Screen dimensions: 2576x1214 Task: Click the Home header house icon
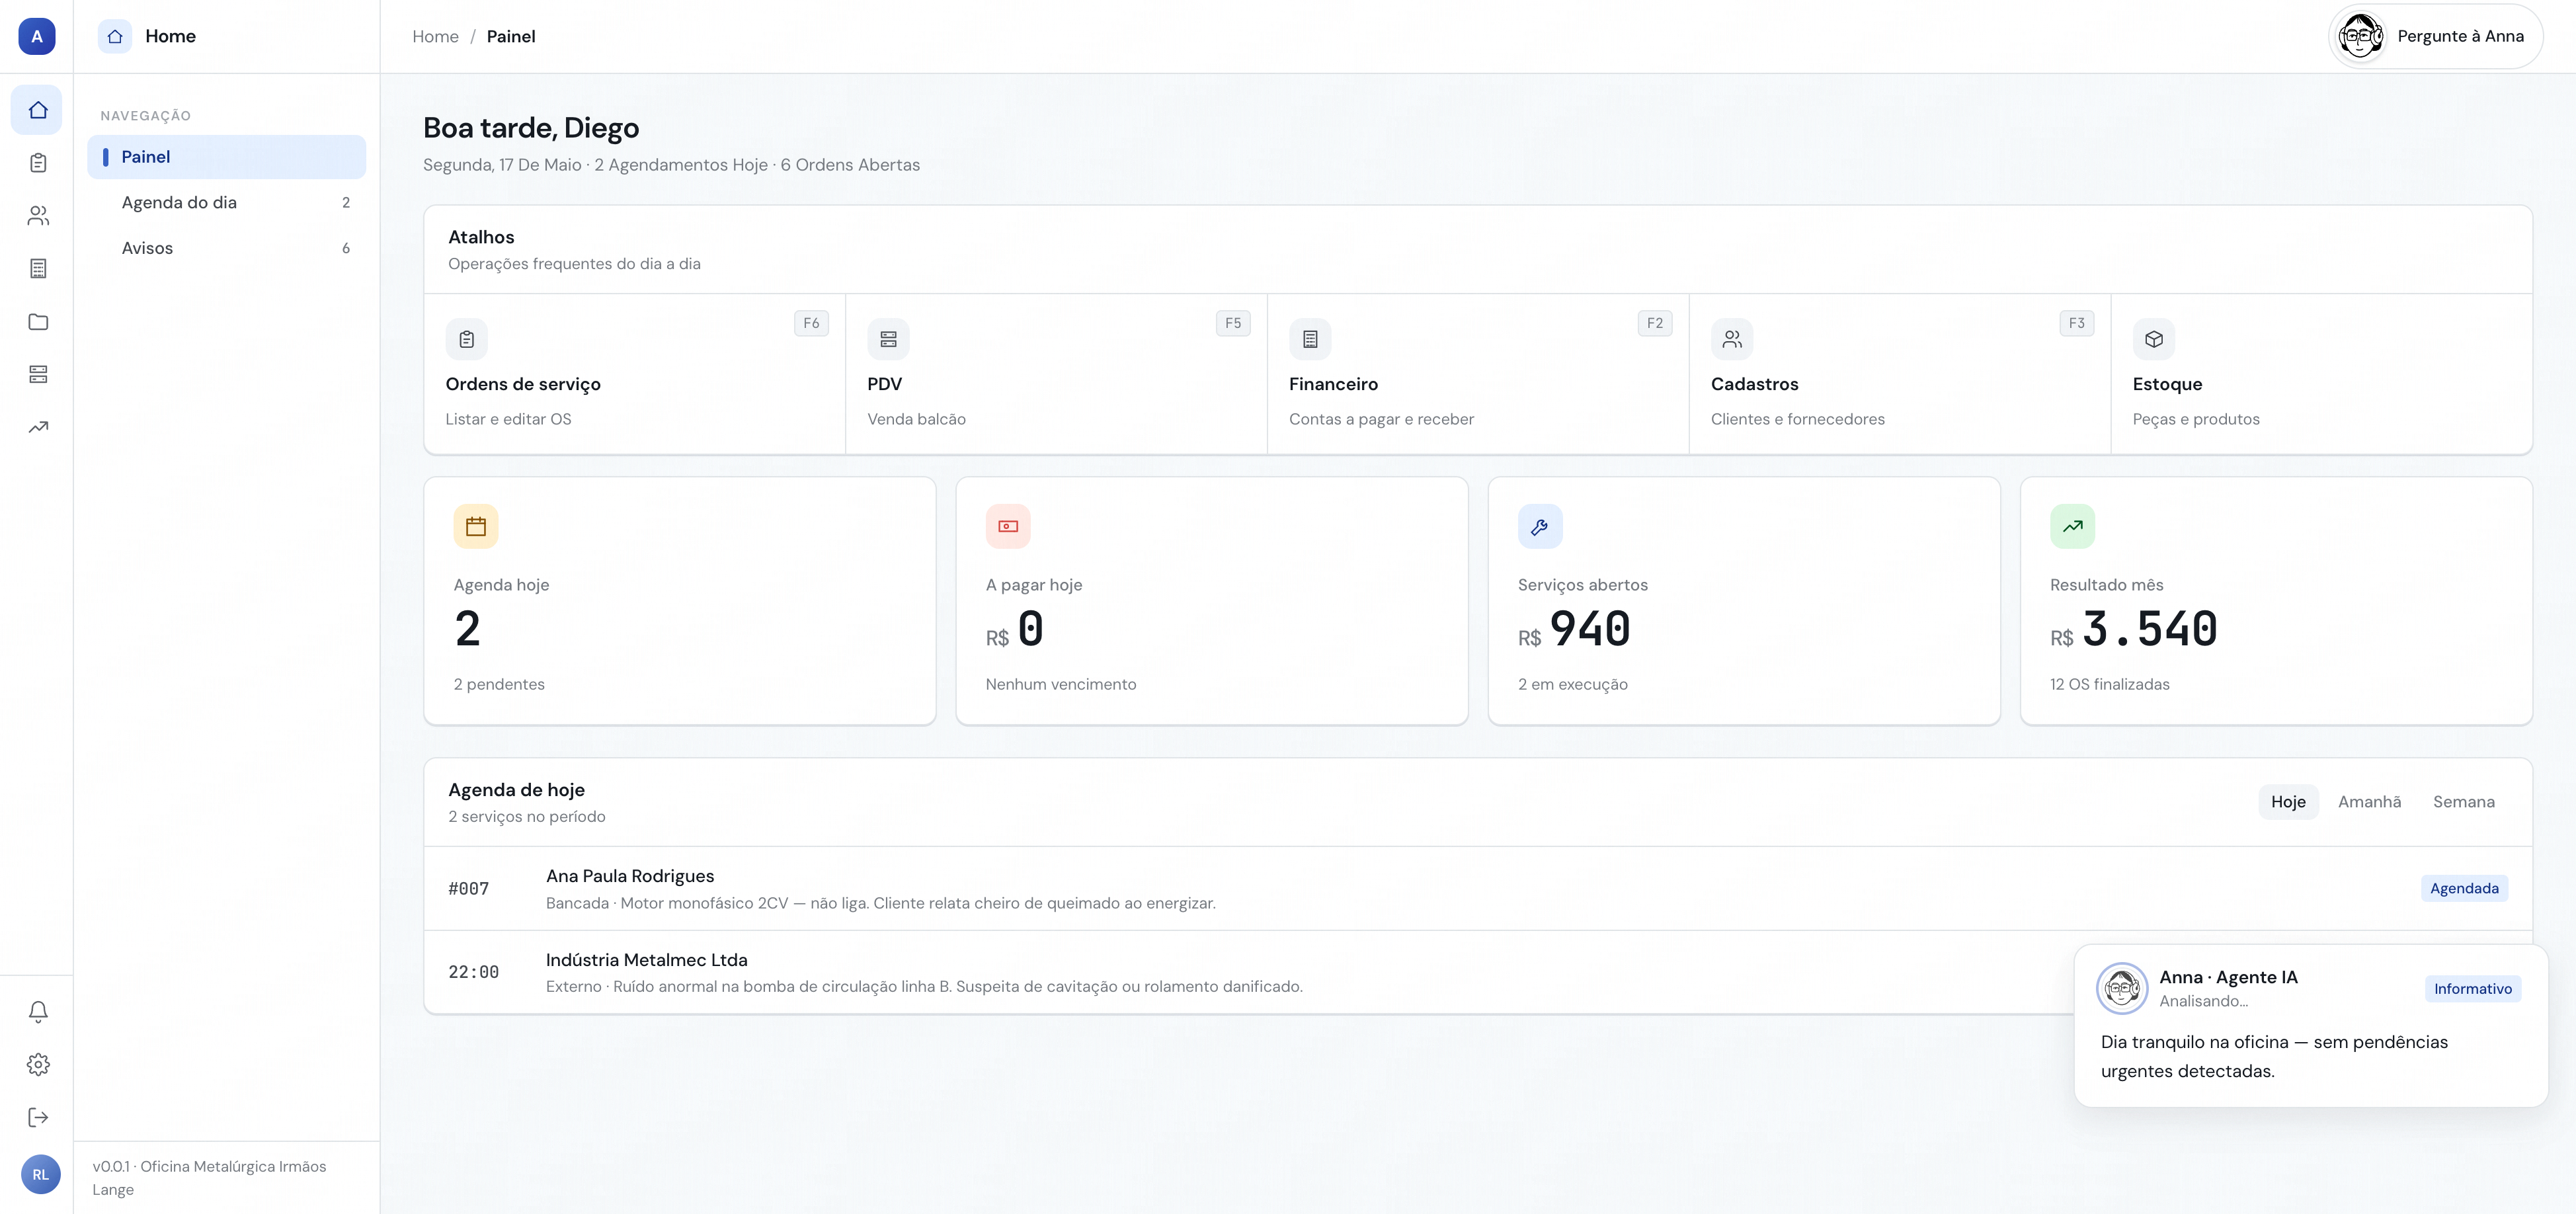(115, 36)
